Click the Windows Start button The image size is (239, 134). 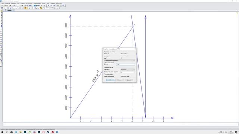point(2,132)
